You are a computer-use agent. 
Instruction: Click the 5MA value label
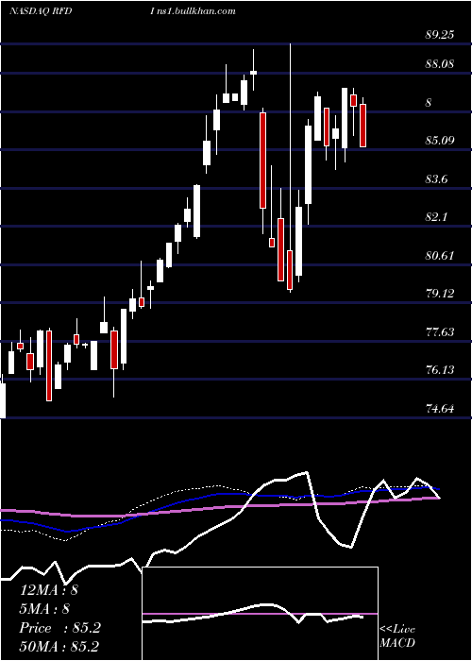click(x=44, y=609)
